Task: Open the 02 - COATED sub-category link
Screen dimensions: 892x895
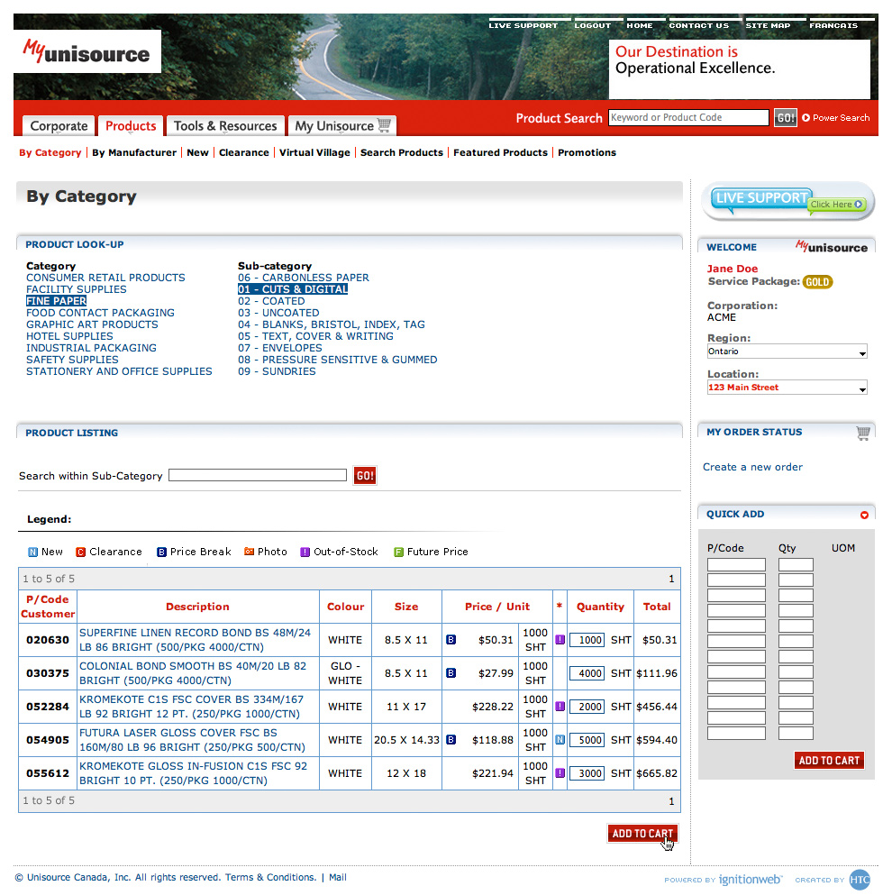Action: pos(271,301)
